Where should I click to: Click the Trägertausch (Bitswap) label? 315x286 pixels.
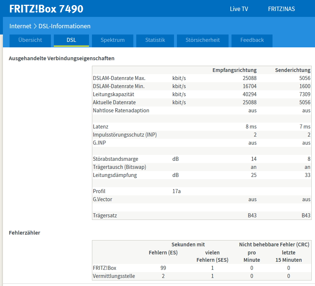[x=119, y=167]
